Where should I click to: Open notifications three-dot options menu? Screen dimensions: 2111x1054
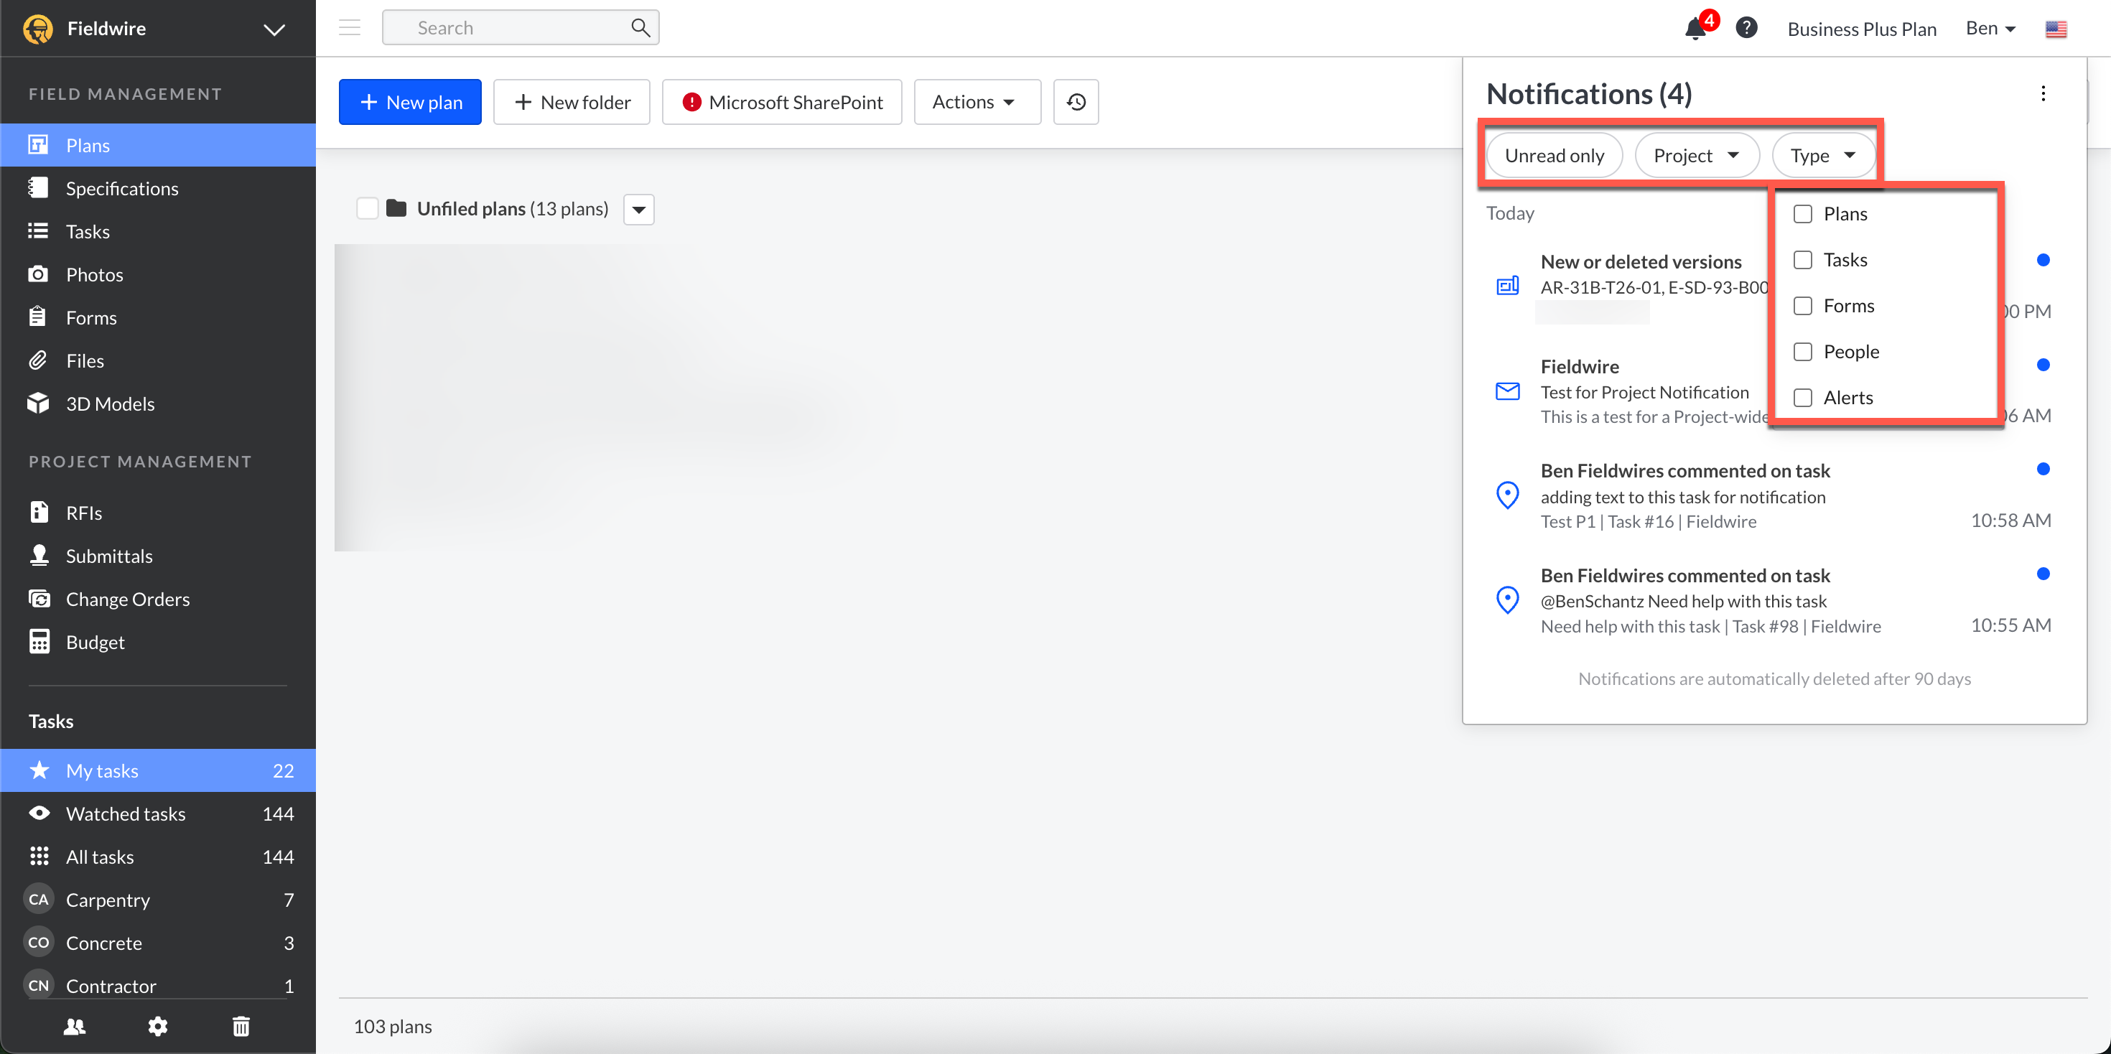pyautogui.click(x=2042, y=93)
